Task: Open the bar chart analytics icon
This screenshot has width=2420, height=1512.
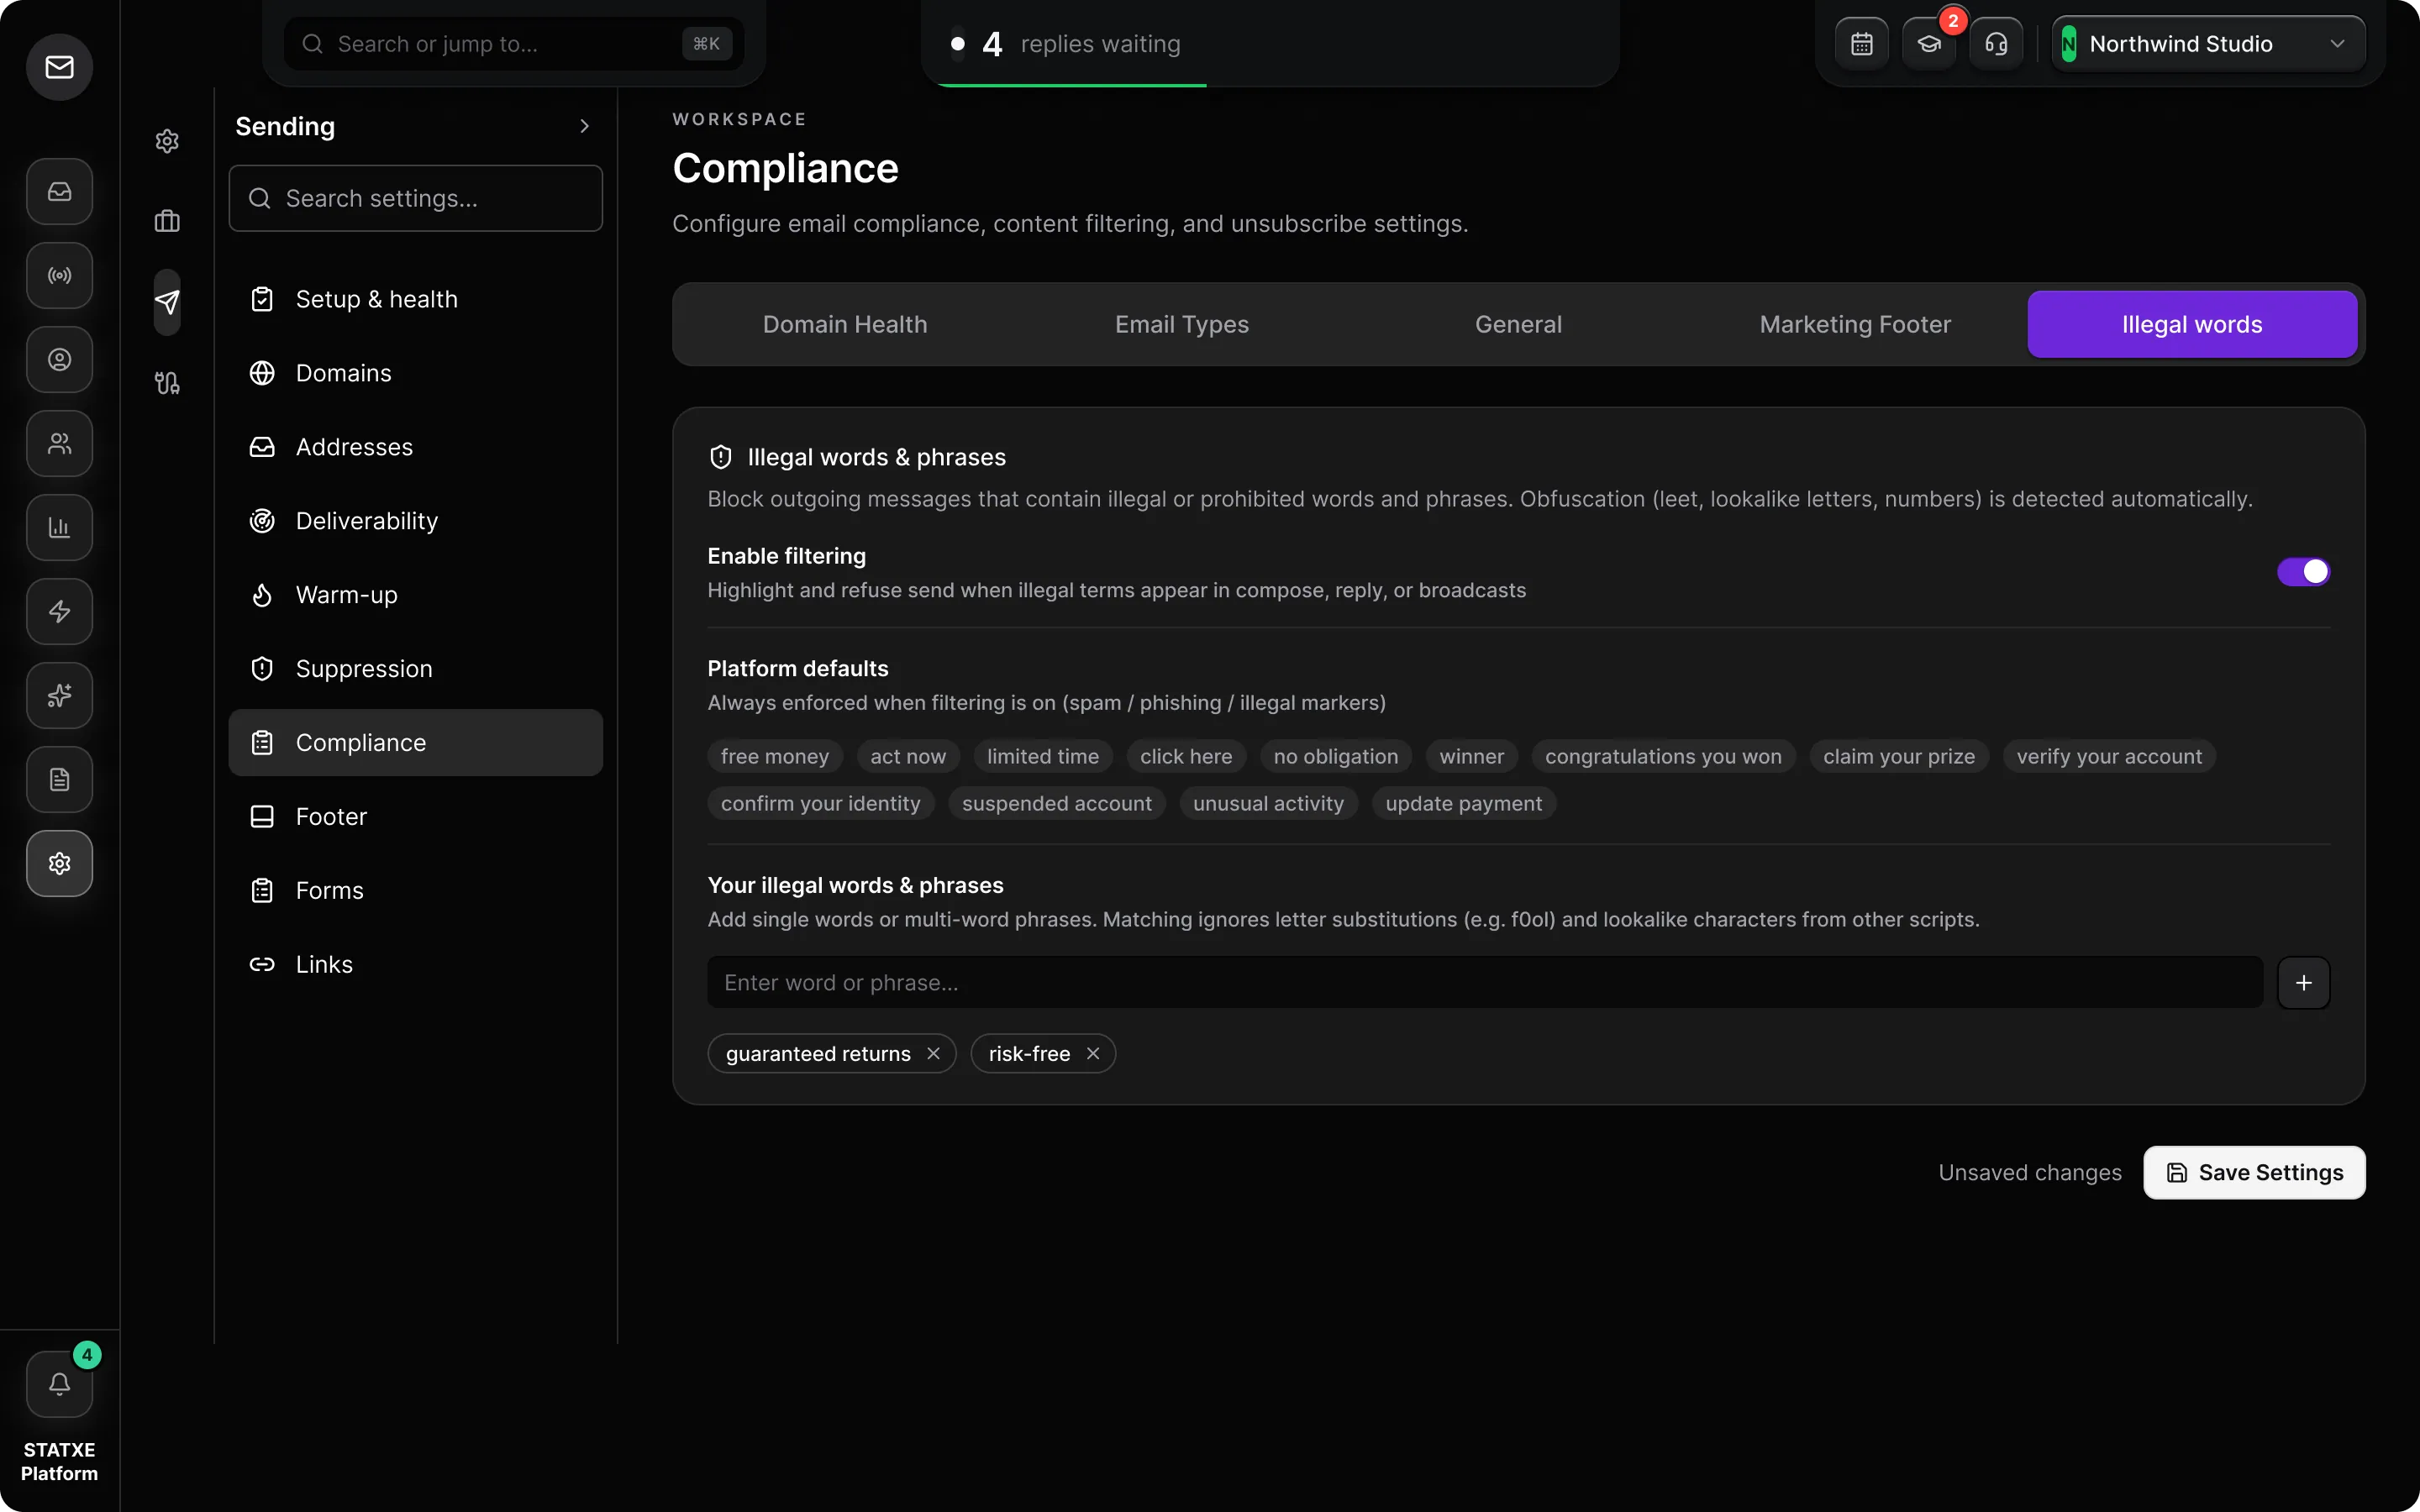Action: pos(59,527)
